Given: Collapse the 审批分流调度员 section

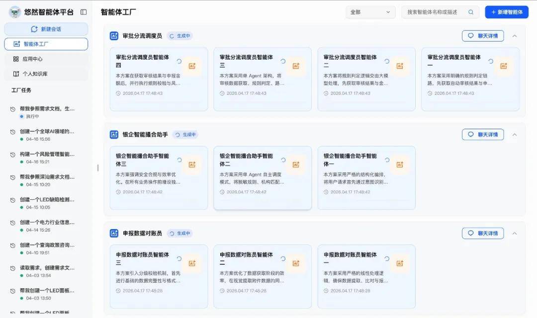Looking at the screenshot, I should pyautogui.click(x=515, y=36).
